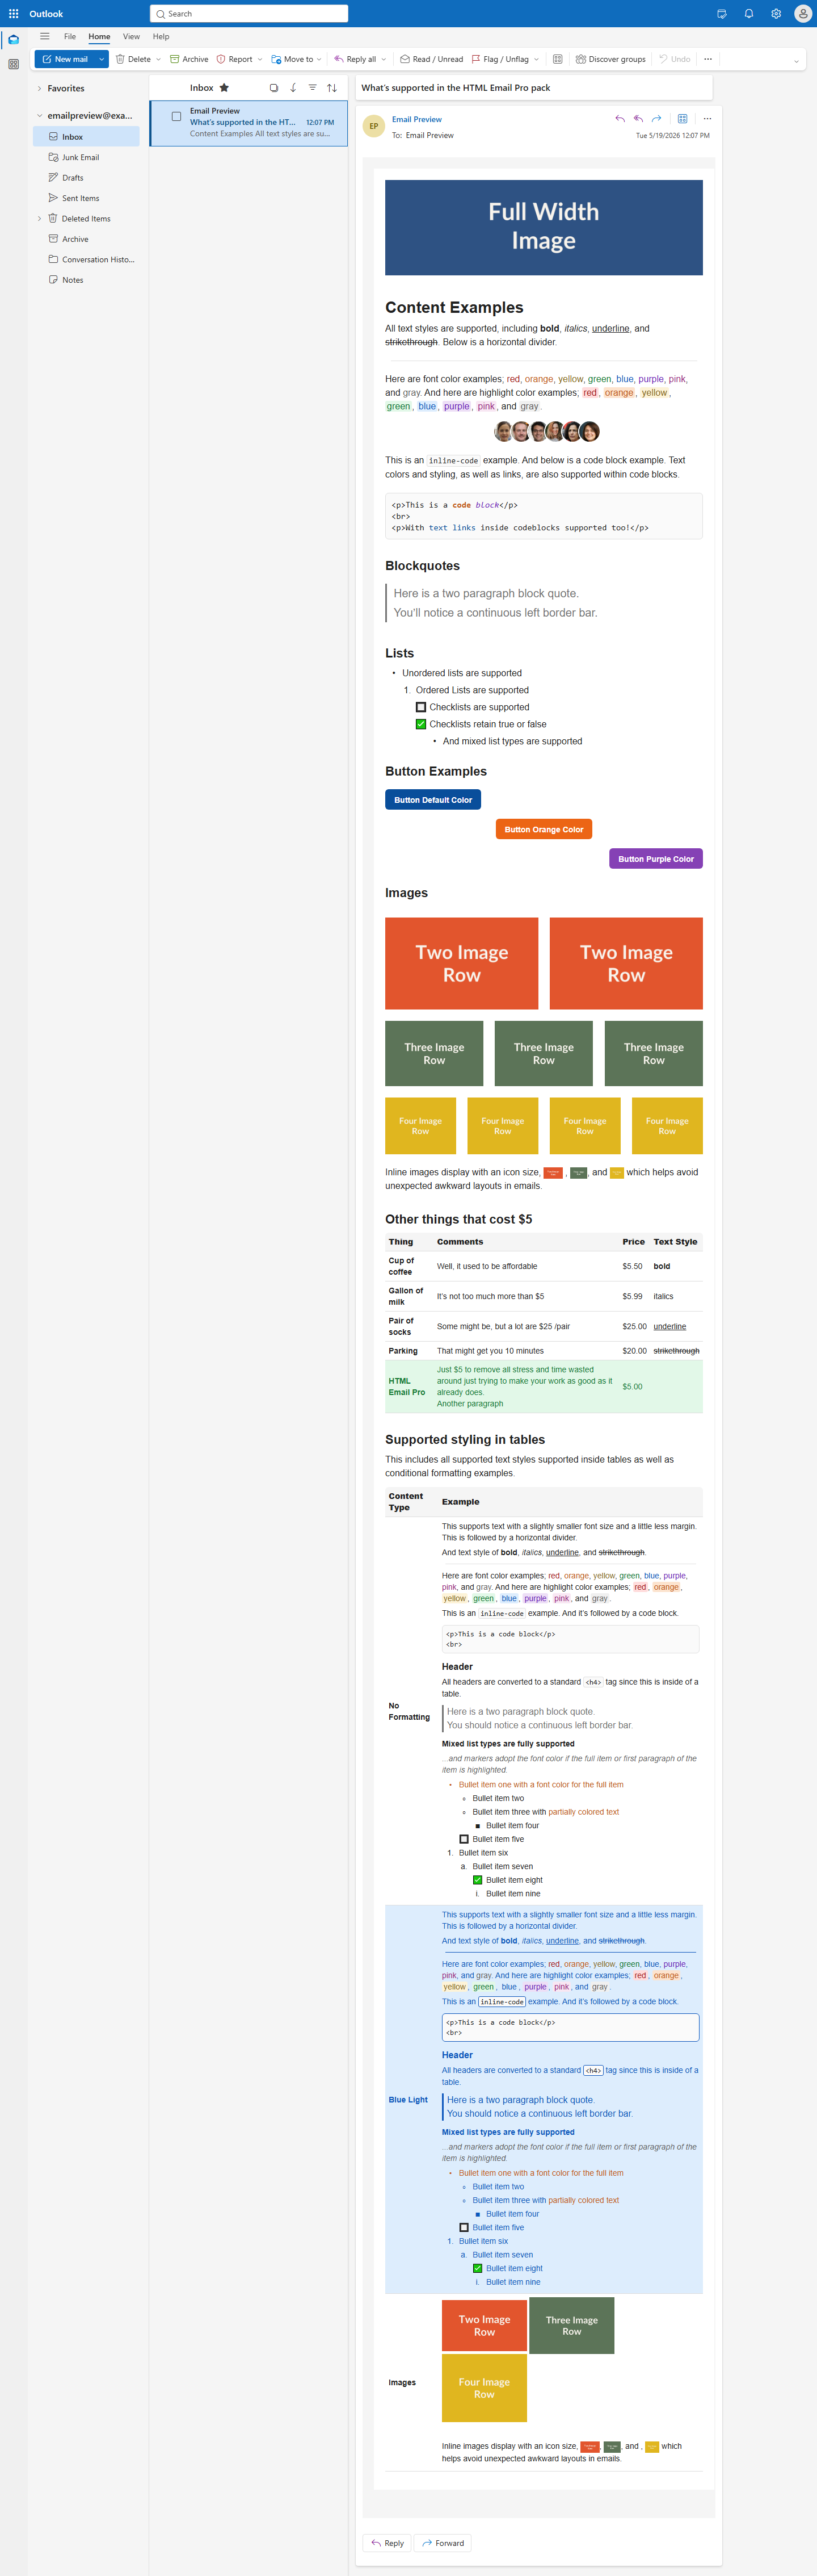Open Outlook settings gear
This screenshot has height=2576, width=817.
point(776,14)
